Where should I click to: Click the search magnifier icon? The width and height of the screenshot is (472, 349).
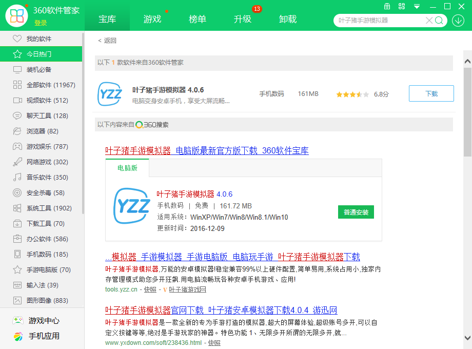(439, 21)
